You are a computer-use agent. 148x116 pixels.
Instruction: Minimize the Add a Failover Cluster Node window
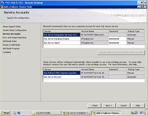tap(139, 7)
